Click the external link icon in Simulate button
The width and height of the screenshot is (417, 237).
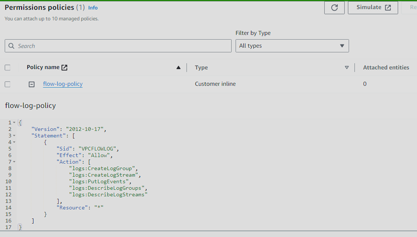[388, 7]
